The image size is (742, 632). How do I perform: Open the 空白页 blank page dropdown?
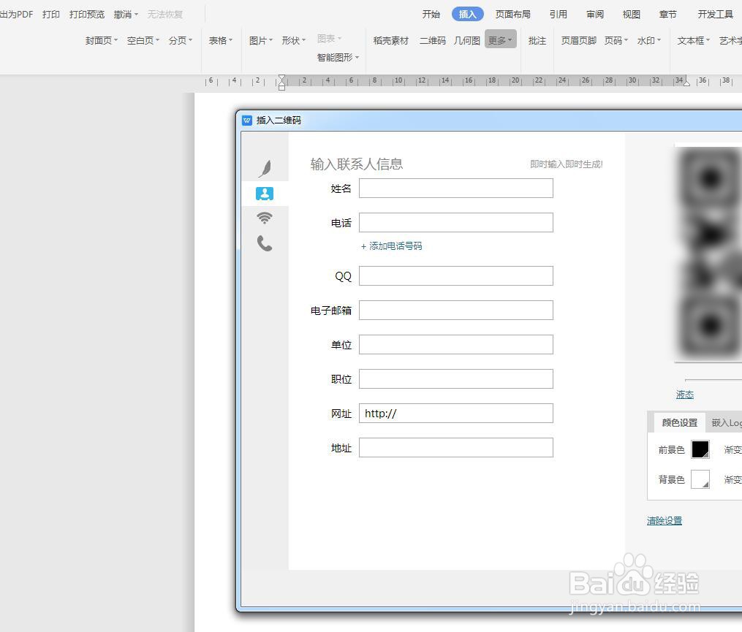[143, 41]
